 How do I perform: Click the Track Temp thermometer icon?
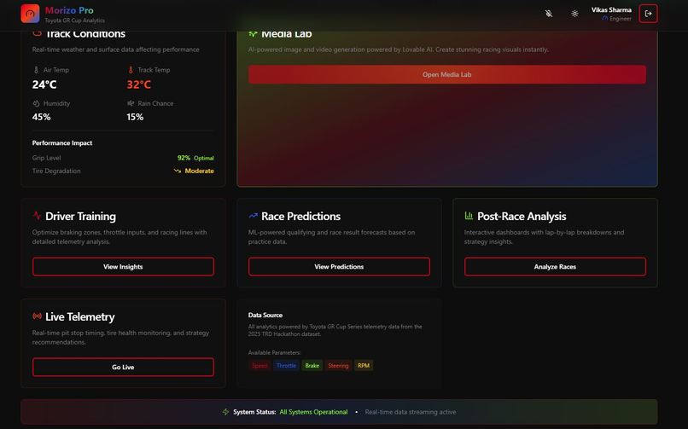coord(131,70)
